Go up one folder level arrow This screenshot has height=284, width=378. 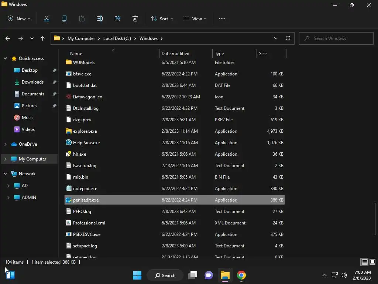pos(43,38)
